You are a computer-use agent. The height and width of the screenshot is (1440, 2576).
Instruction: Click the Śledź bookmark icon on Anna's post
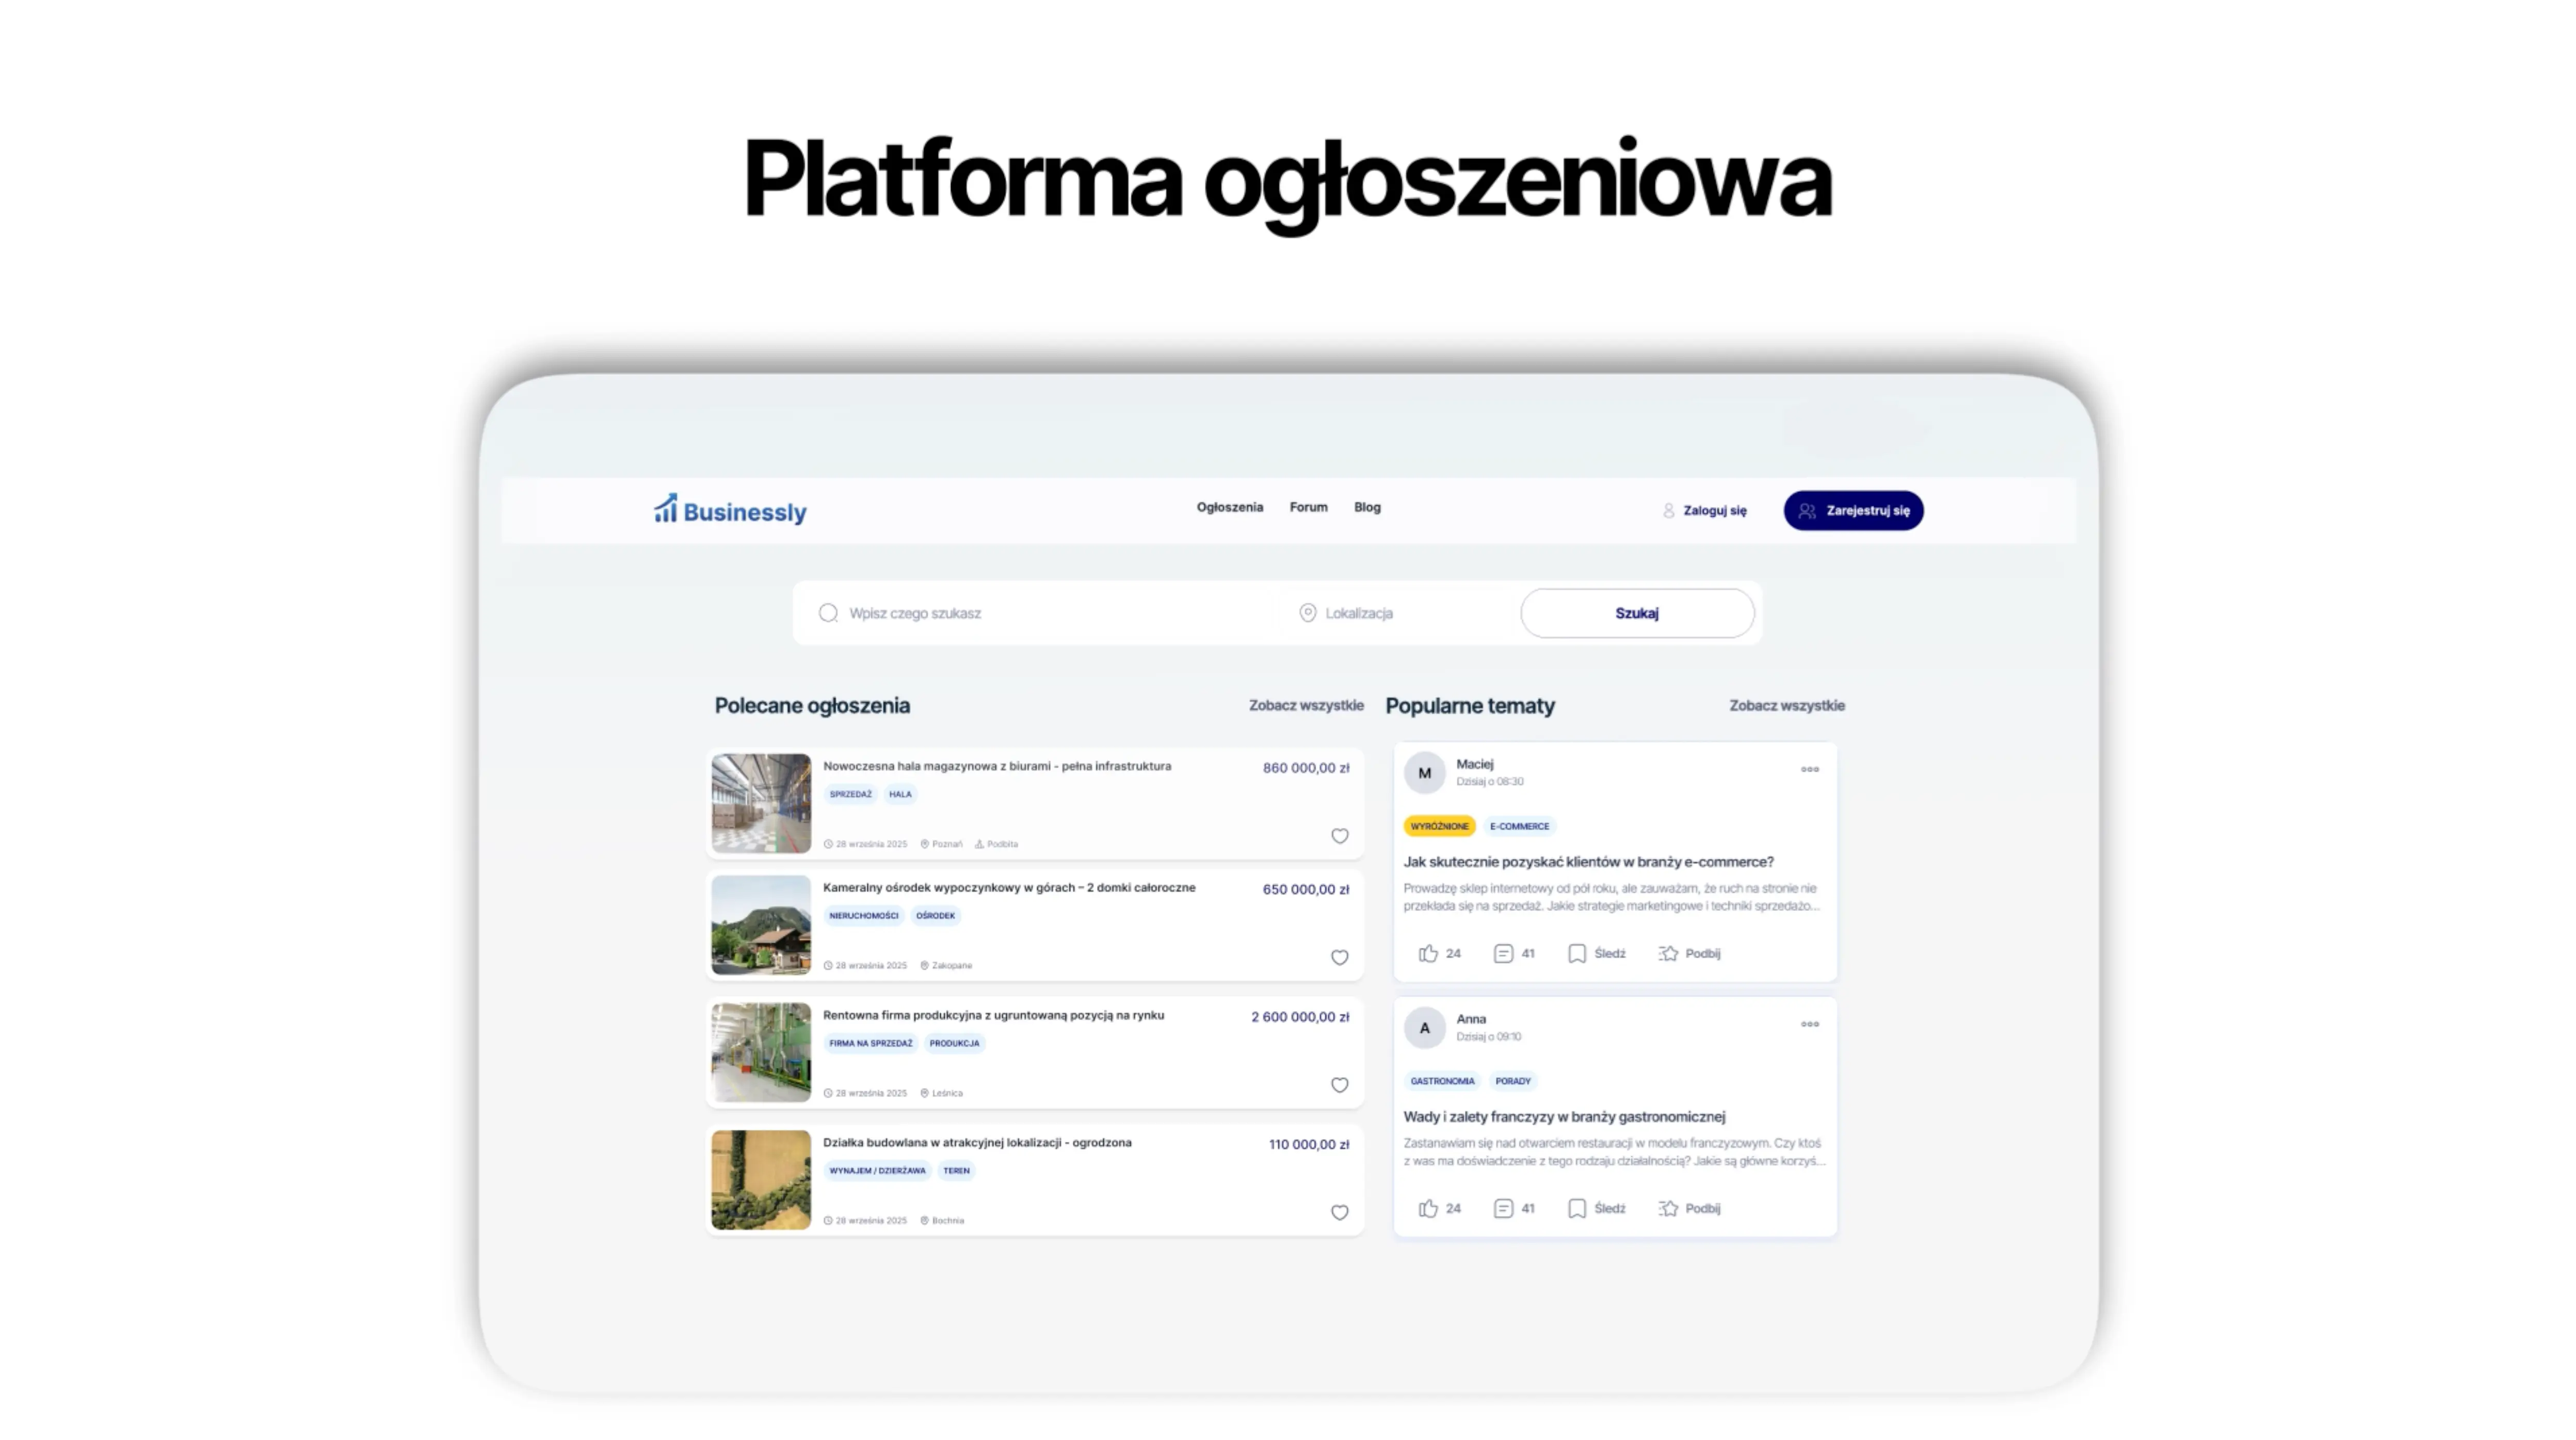[x=1578, y=1208]
